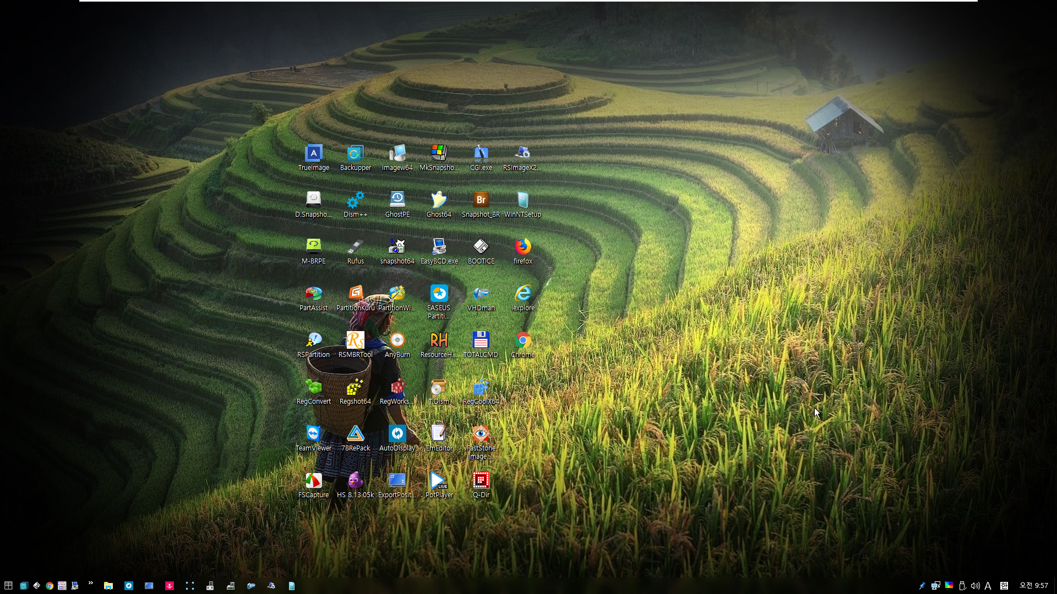Open the M-BRPE desktop shortcut
This screenshot has height=594, width=1057.
313,251
